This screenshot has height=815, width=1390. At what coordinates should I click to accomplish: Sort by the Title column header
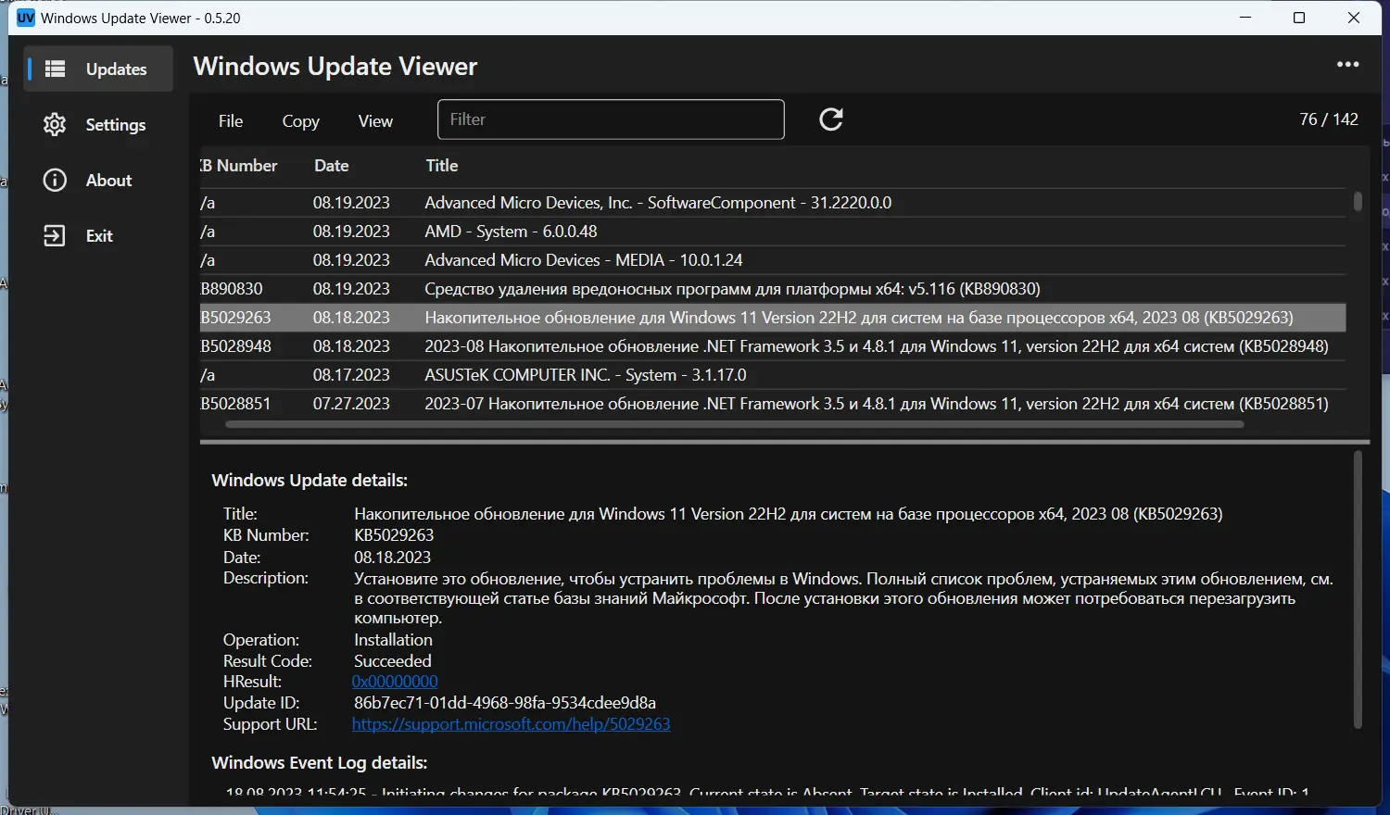tap(442, 166)
